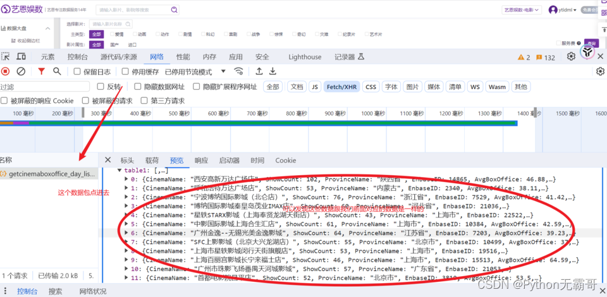Open network panel settings gear
The image size is (607, 297).
tap(601, 71)
